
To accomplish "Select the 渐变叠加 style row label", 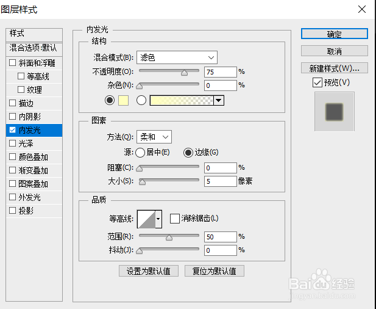I will pyautogui.click(x=34, y=170).
